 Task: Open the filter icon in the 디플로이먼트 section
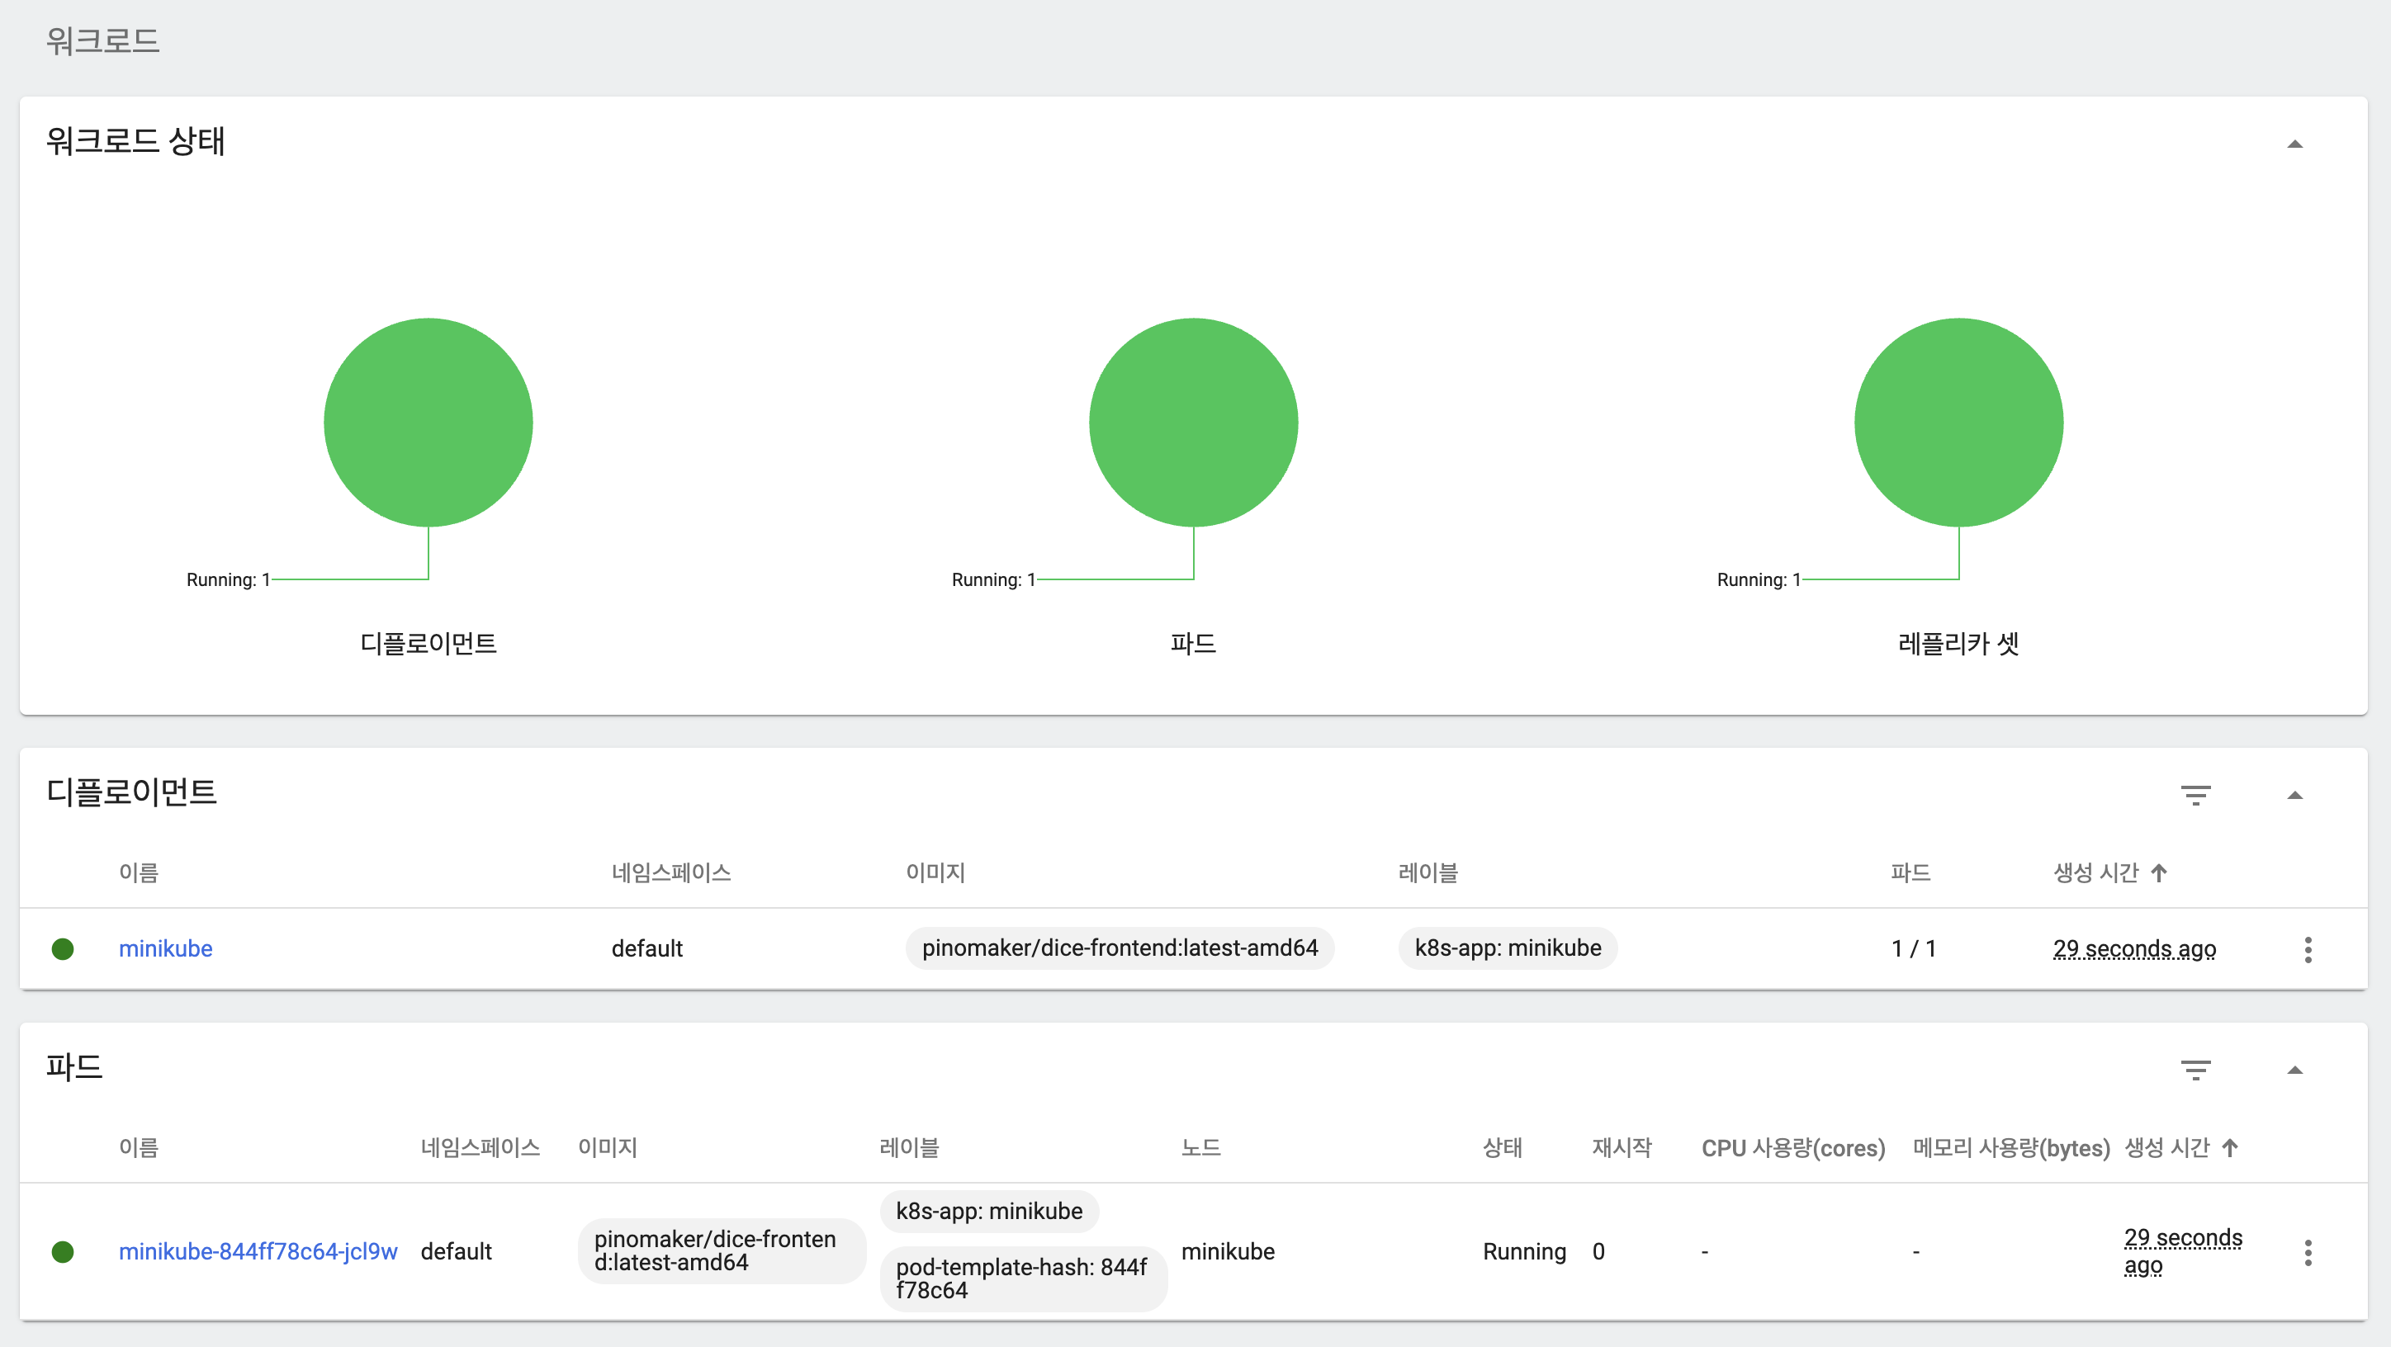click(x=2195, y=795)
